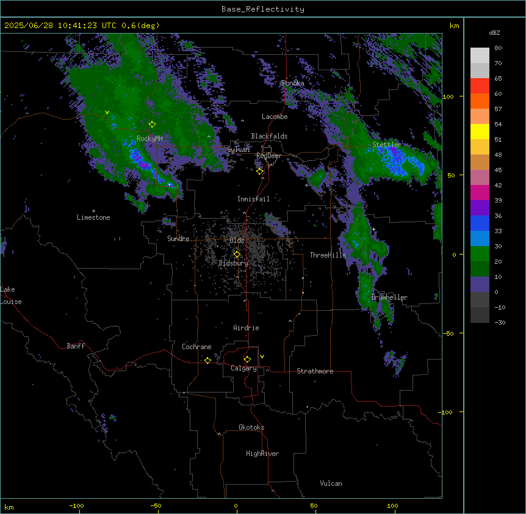Image resolution: width=526 pixels, height=514 pixels.
Task: Click the white plus marker north of Drumheller
Action: point(373,229)
